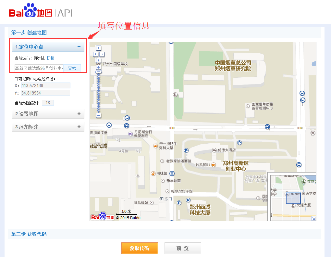Click the 郑州外国语学校 label on the main map
The height and width of the screenshot is (257, 331).
[115, 64]
